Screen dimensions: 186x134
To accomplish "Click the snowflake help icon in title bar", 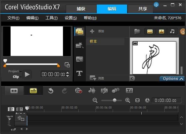I will (156, 5).
